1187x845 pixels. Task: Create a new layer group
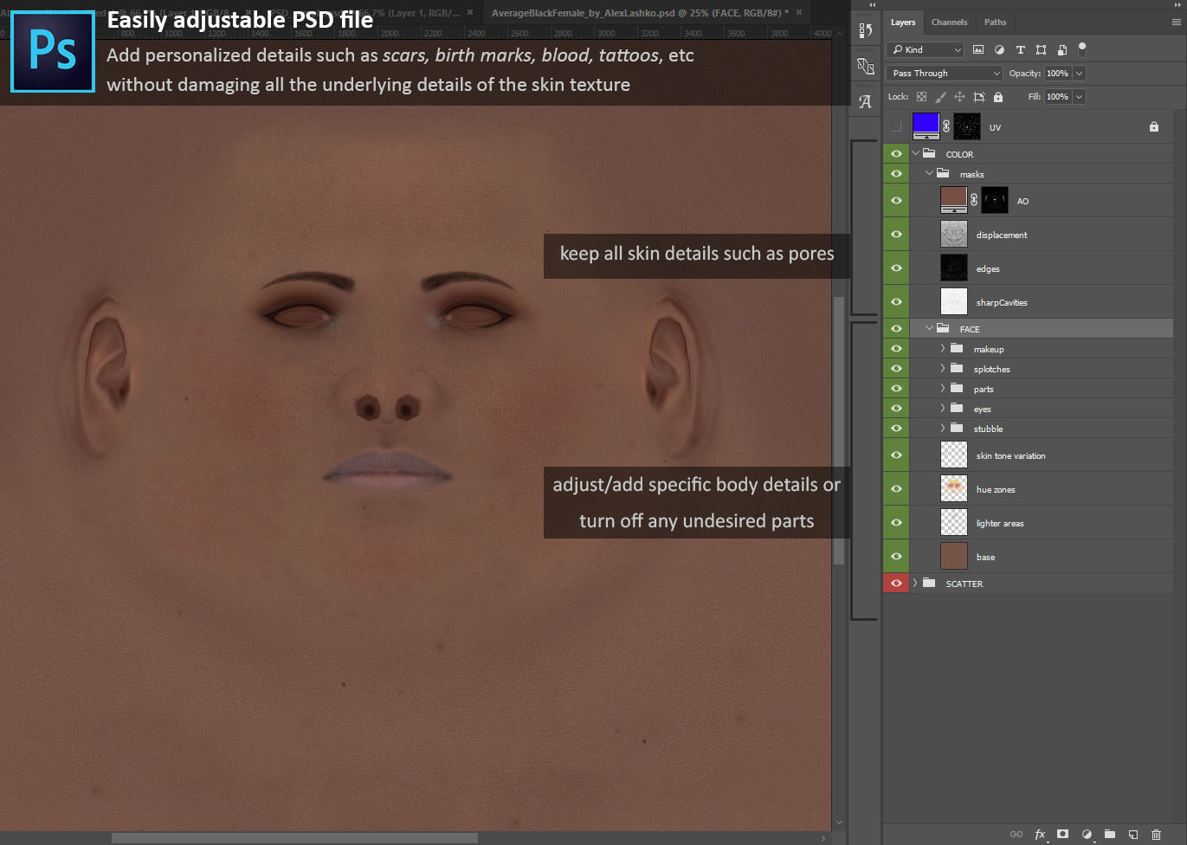pyautogui.click(x=1110, y=835)
